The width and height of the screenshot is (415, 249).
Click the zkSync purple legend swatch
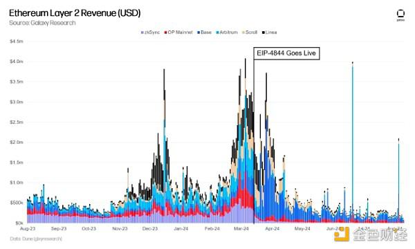point(142,33)
